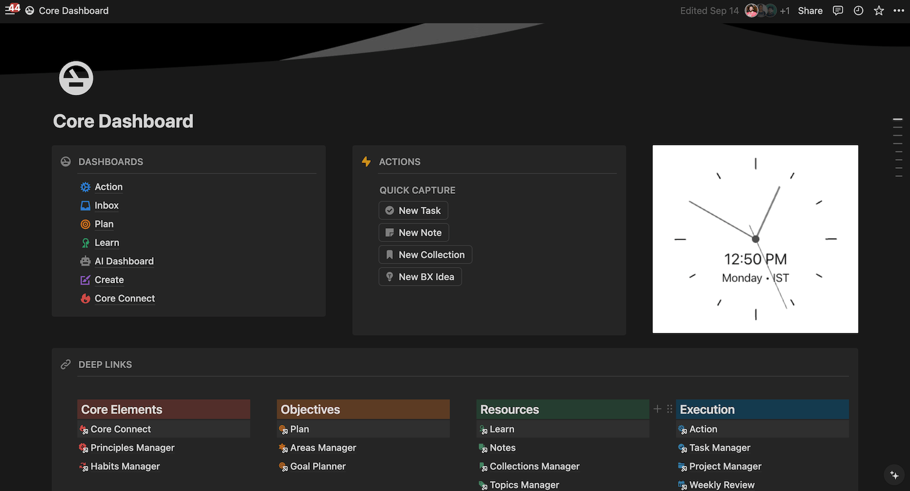Click the Share button

tap(810, 10)
